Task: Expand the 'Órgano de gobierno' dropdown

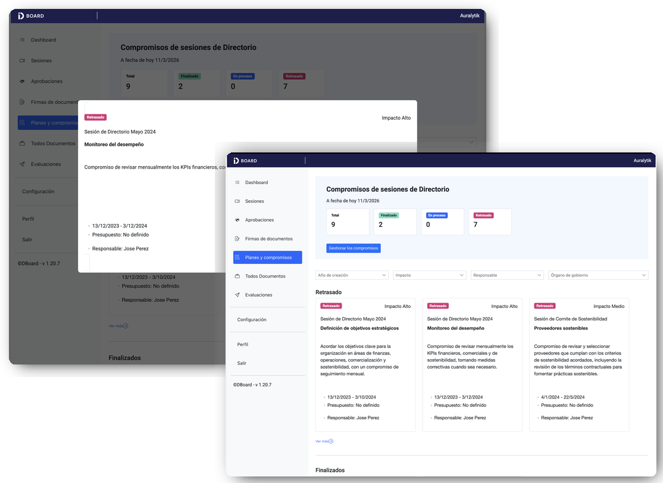Action: pos(598,275)
